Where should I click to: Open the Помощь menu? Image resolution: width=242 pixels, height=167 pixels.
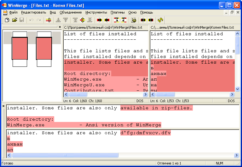coord(147,12)
